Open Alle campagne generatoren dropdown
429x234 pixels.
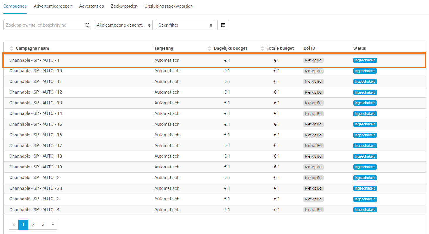click(x=123, y=25)
